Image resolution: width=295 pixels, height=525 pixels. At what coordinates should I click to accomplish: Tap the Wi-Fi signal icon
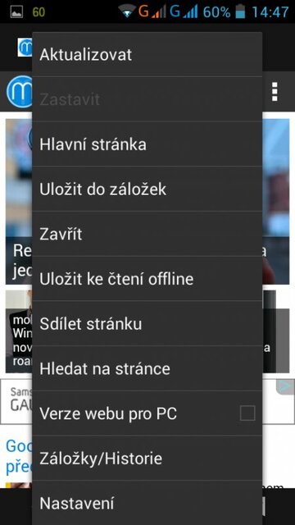[x=127, y=11]
